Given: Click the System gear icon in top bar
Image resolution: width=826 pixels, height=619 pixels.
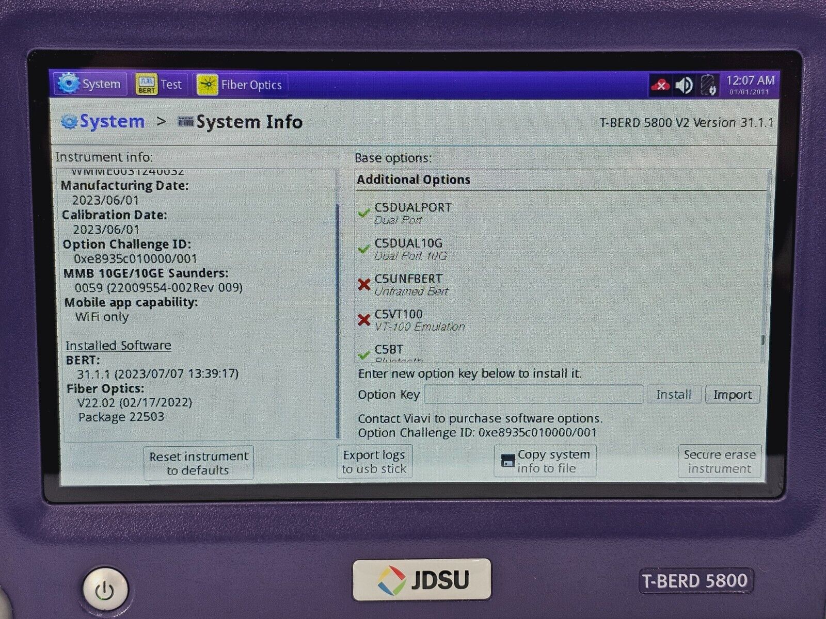Looking at the screenshot, I should (x=69, y=84).
